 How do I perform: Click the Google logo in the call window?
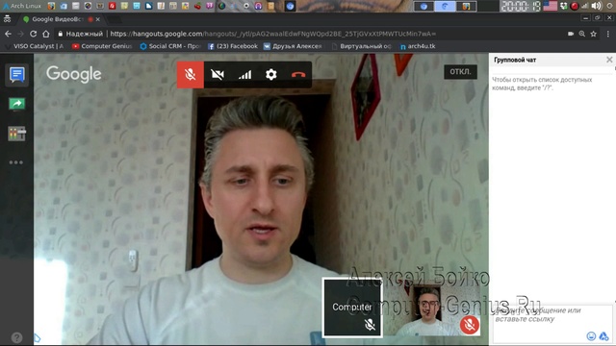(74, 74)
